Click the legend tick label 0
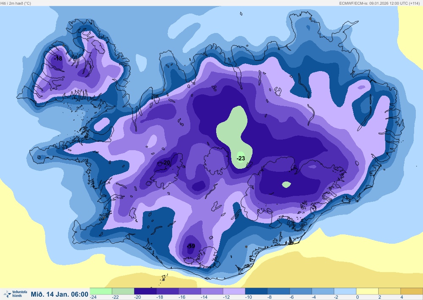Screen dimensions: 423x300 coord(357,297)
